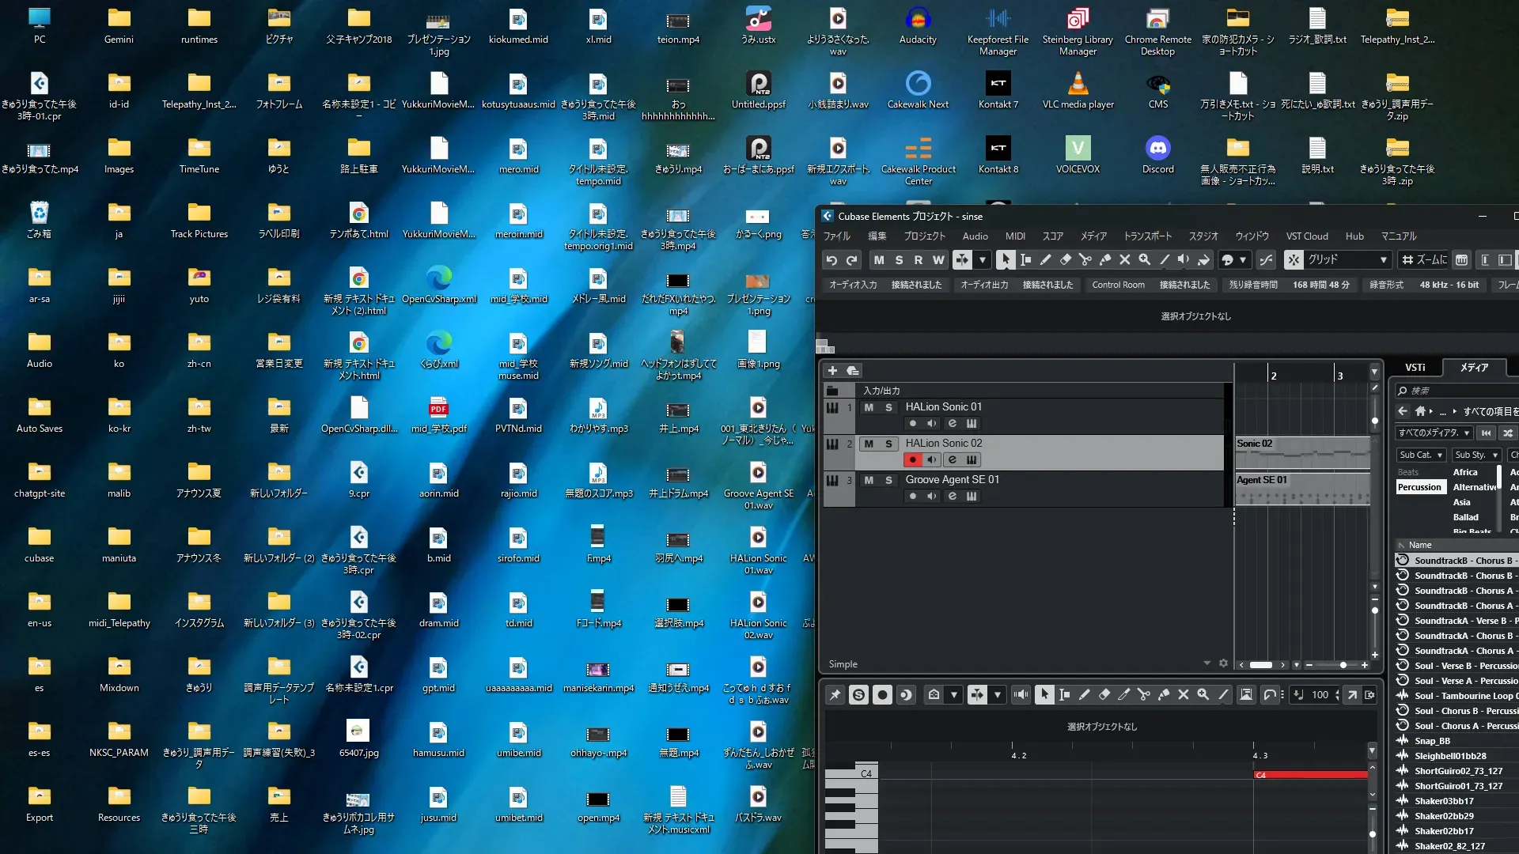Open the MIDI menu
1519x854 pixels.
(1015, 236)
